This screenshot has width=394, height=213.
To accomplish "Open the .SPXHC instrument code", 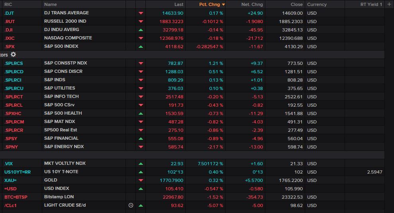I will 13,113.
